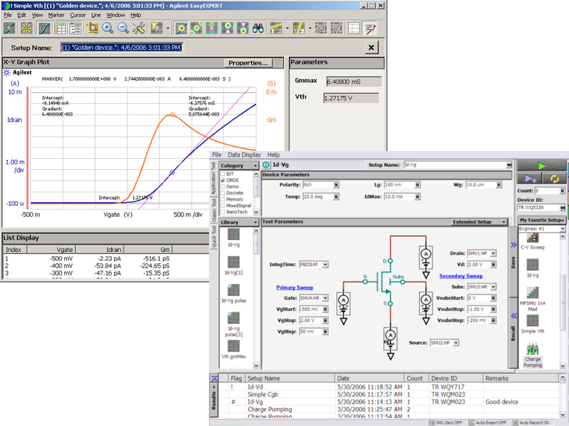
Task: Click the zoom out magnifier toolbar icon
Action: click(x=123, y=28)
